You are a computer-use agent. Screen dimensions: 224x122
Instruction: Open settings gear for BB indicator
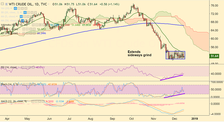(x=28, y=13)
